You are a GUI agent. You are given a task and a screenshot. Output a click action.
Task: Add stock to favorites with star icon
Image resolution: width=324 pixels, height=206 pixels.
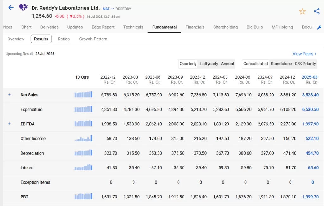(x=302, y=11)
